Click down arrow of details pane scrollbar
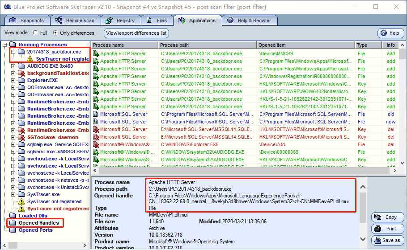The height and width of the screenshot is (250, 407). click(x=363, y=239)
